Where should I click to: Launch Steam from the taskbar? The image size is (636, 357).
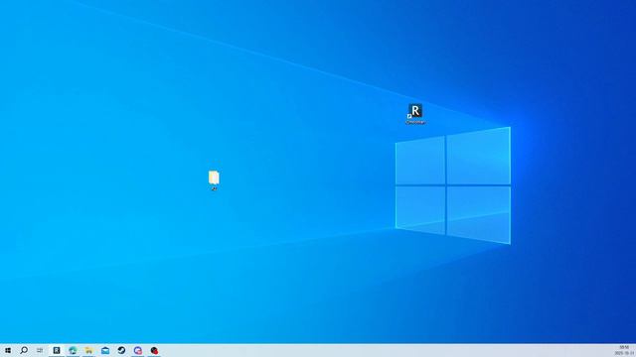[121, 350]
